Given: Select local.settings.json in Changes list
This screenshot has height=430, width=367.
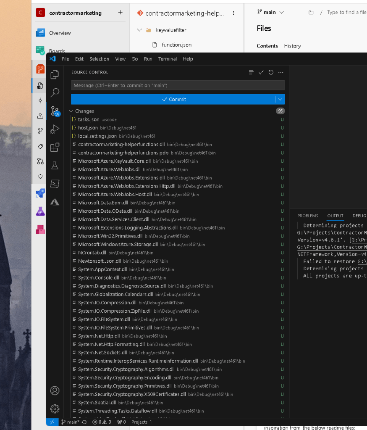Looking at the screenshot, I should (178, 136).
